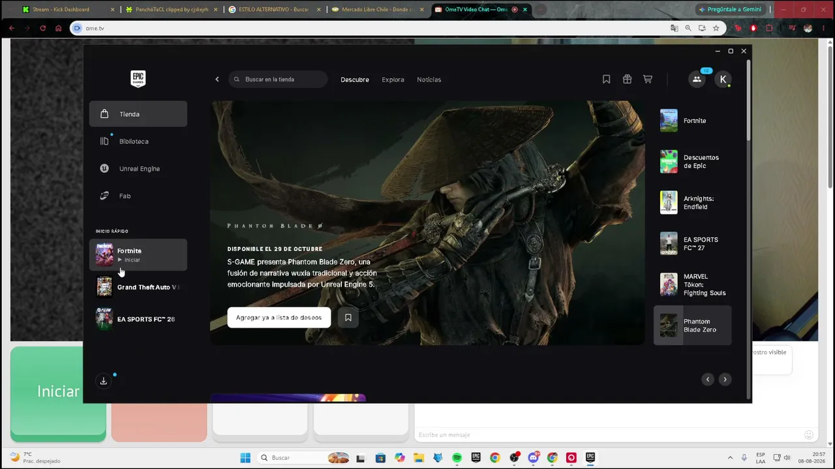Open Microsoft Store from the taskbar
Screen dimensions: 835x469
(x=381, y=458)
